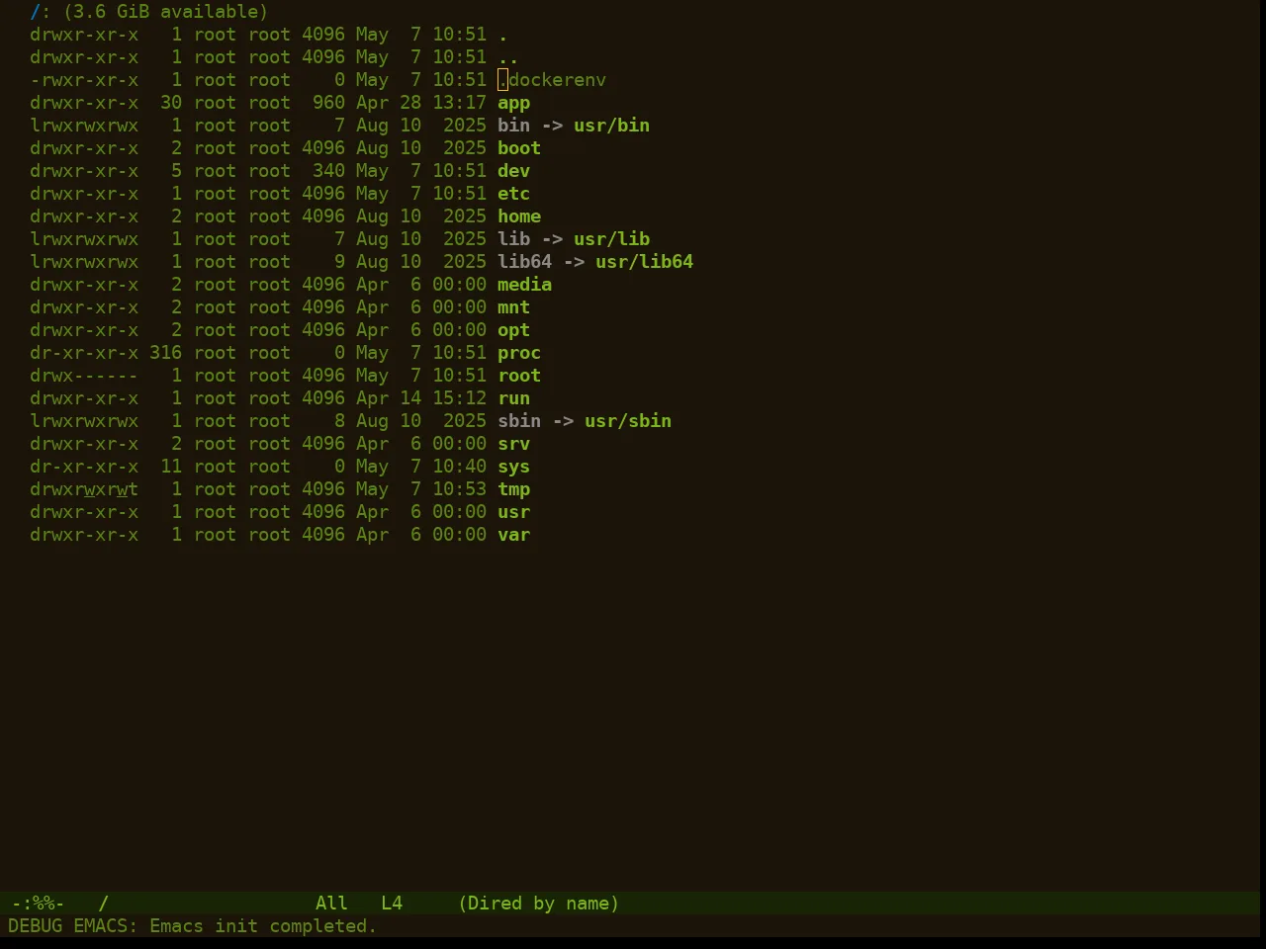Screen dimensions: 1266x949
Task: Open the run directory
Action: coord(513,398)
